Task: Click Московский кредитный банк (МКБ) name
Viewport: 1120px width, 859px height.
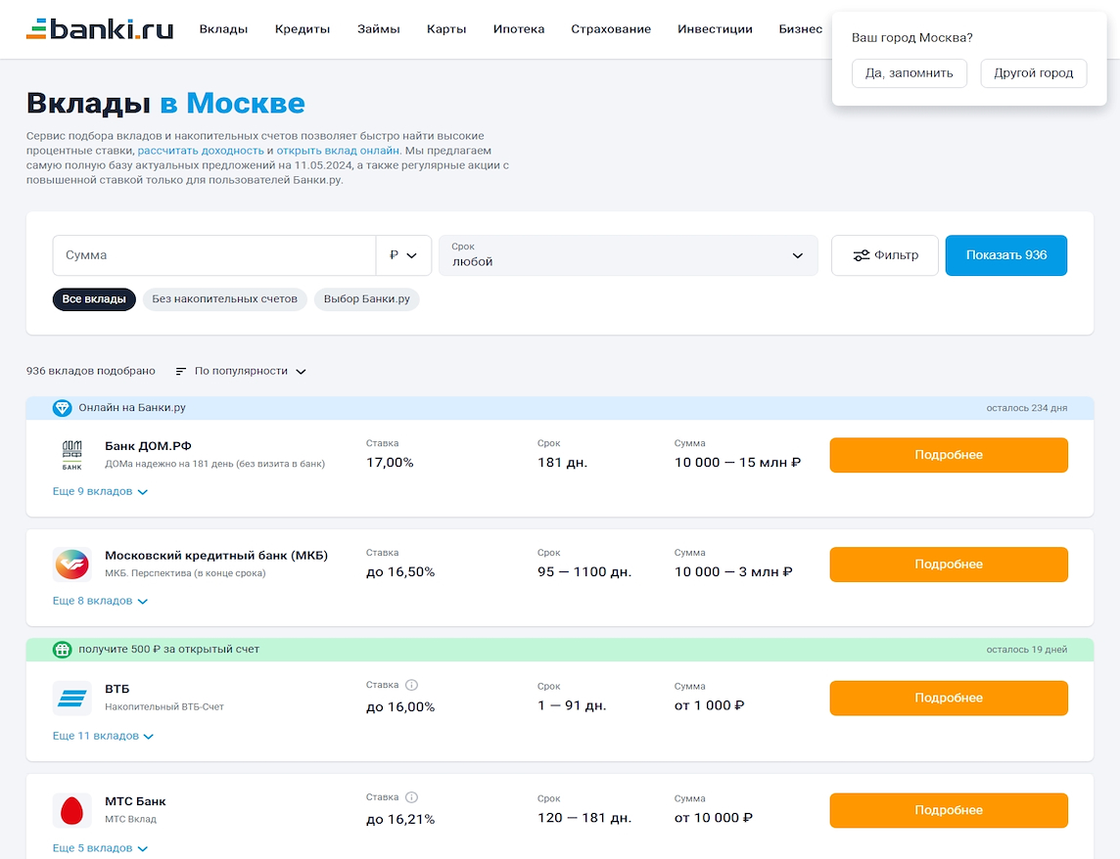Action: (x=216, y=556)
